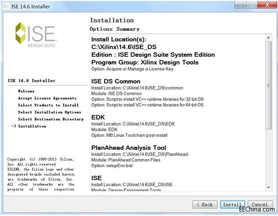Screen dimensions: 278x216
Task: Click the PlanAhead Analysis Tool heading
Action: pyautogui.click(x=129, y=148)
